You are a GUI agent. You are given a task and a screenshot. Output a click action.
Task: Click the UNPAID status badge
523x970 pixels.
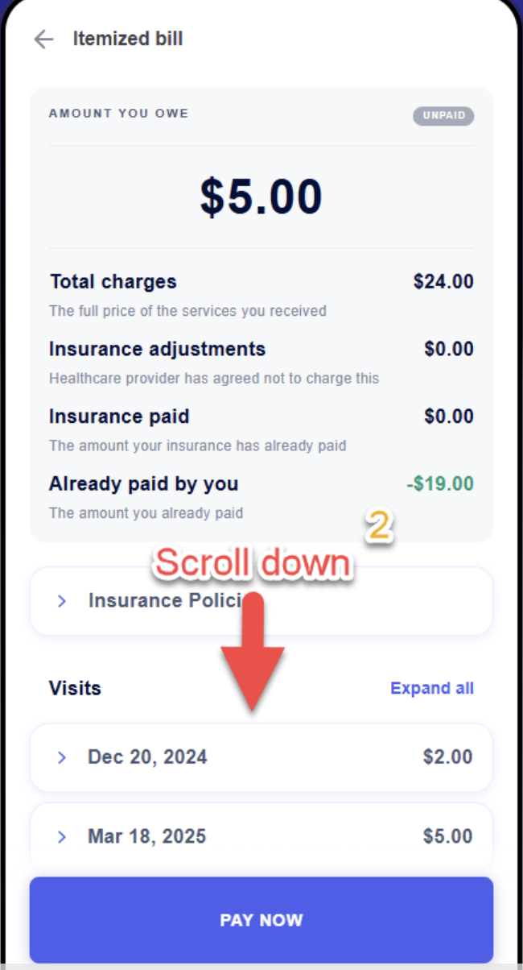tap(443, 116)
